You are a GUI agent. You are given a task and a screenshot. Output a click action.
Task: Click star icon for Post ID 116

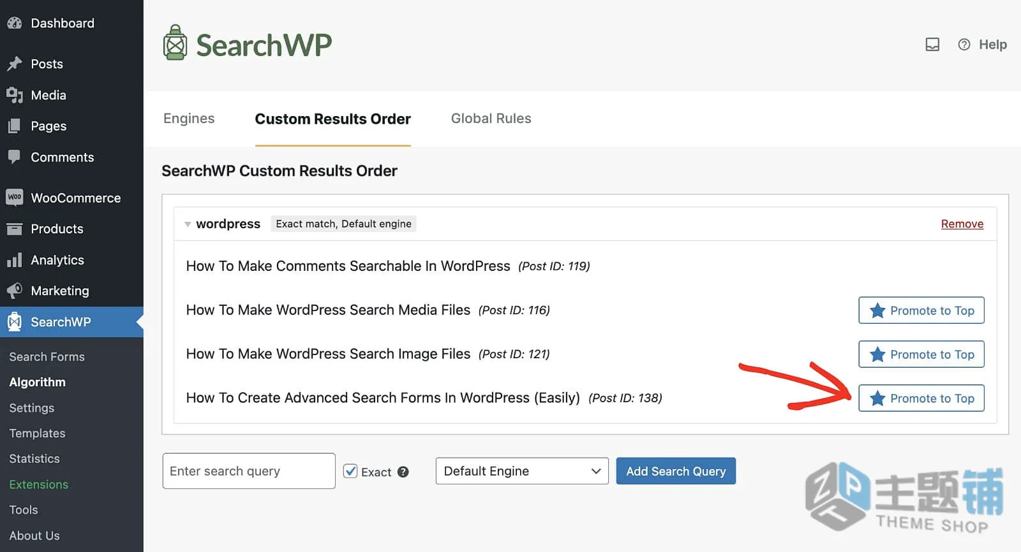(877, 310)
